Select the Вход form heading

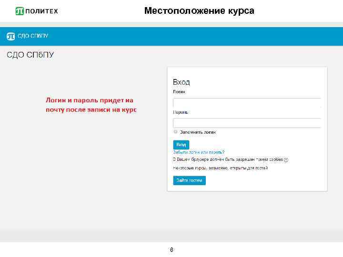182,82
